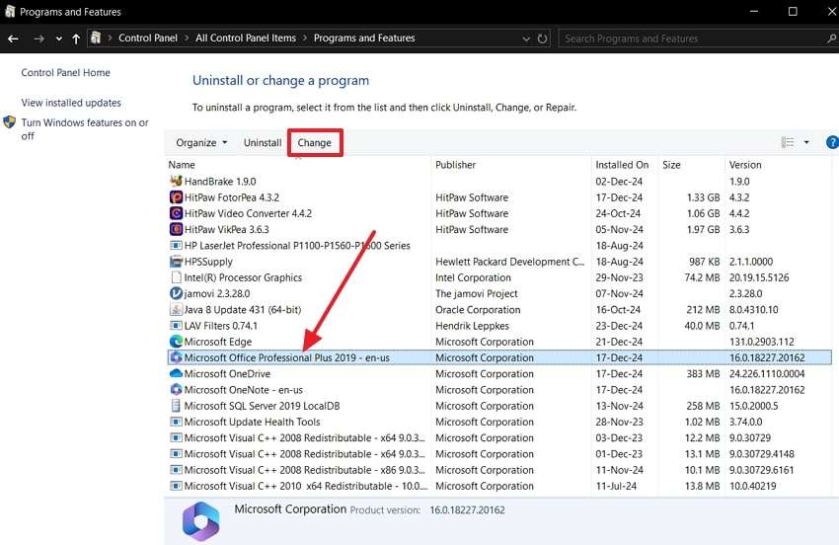Click the HP LaserJet Professional series icon
839x545 pixels.
click(x=176, y=245)
